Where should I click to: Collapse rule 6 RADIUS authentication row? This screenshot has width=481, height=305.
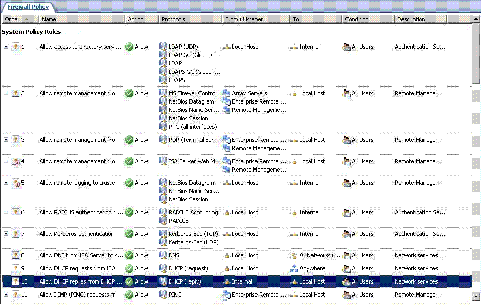point(6,212)
